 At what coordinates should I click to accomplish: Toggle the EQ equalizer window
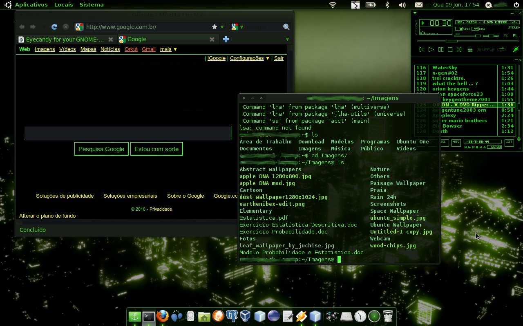point(506,36)
